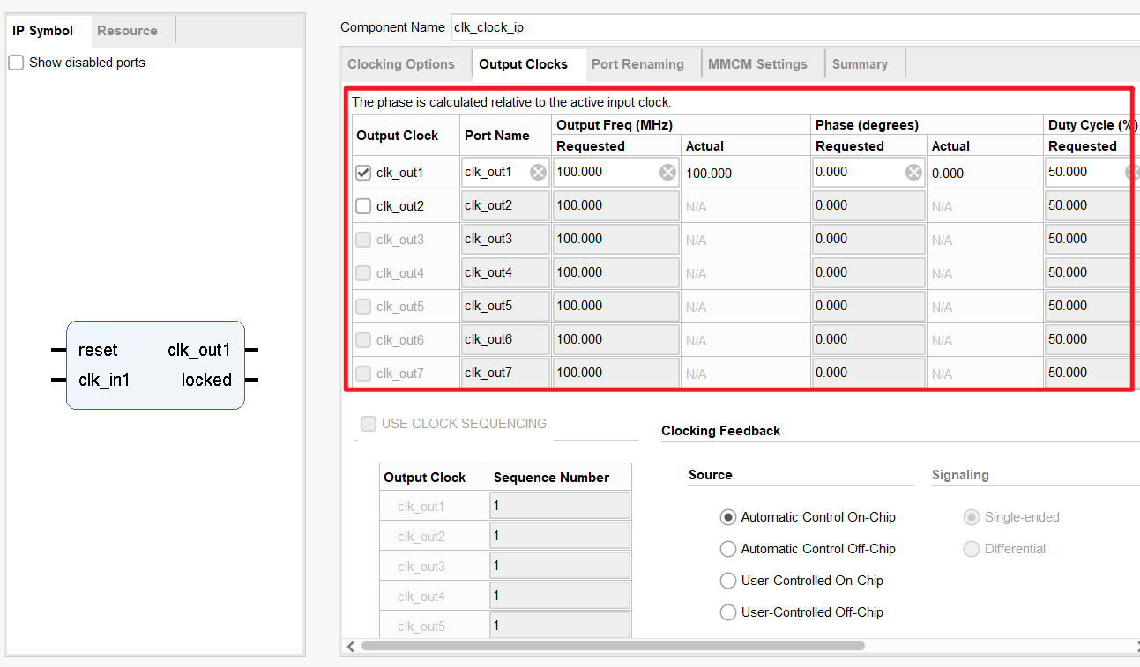
Task: Go to the MMCM Settings tab
Action: coord(757,64)
